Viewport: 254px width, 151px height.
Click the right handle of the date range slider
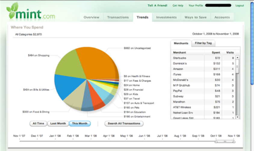coord(234,141)
